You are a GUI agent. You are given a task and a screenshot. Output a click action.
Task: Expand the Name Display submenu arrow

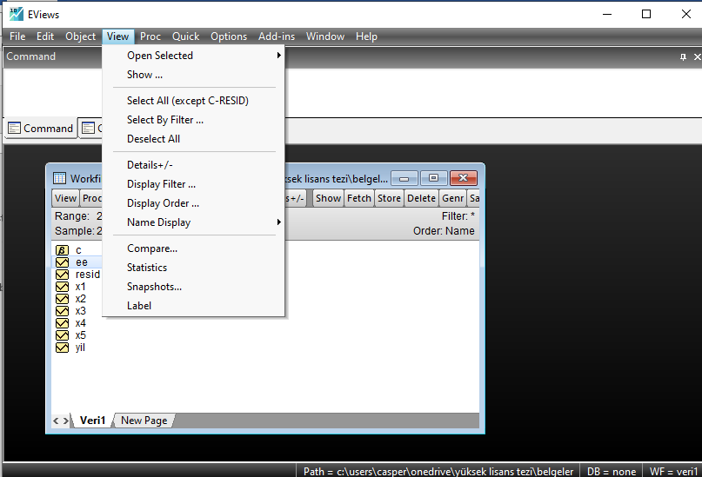click(x=278, y=222)
